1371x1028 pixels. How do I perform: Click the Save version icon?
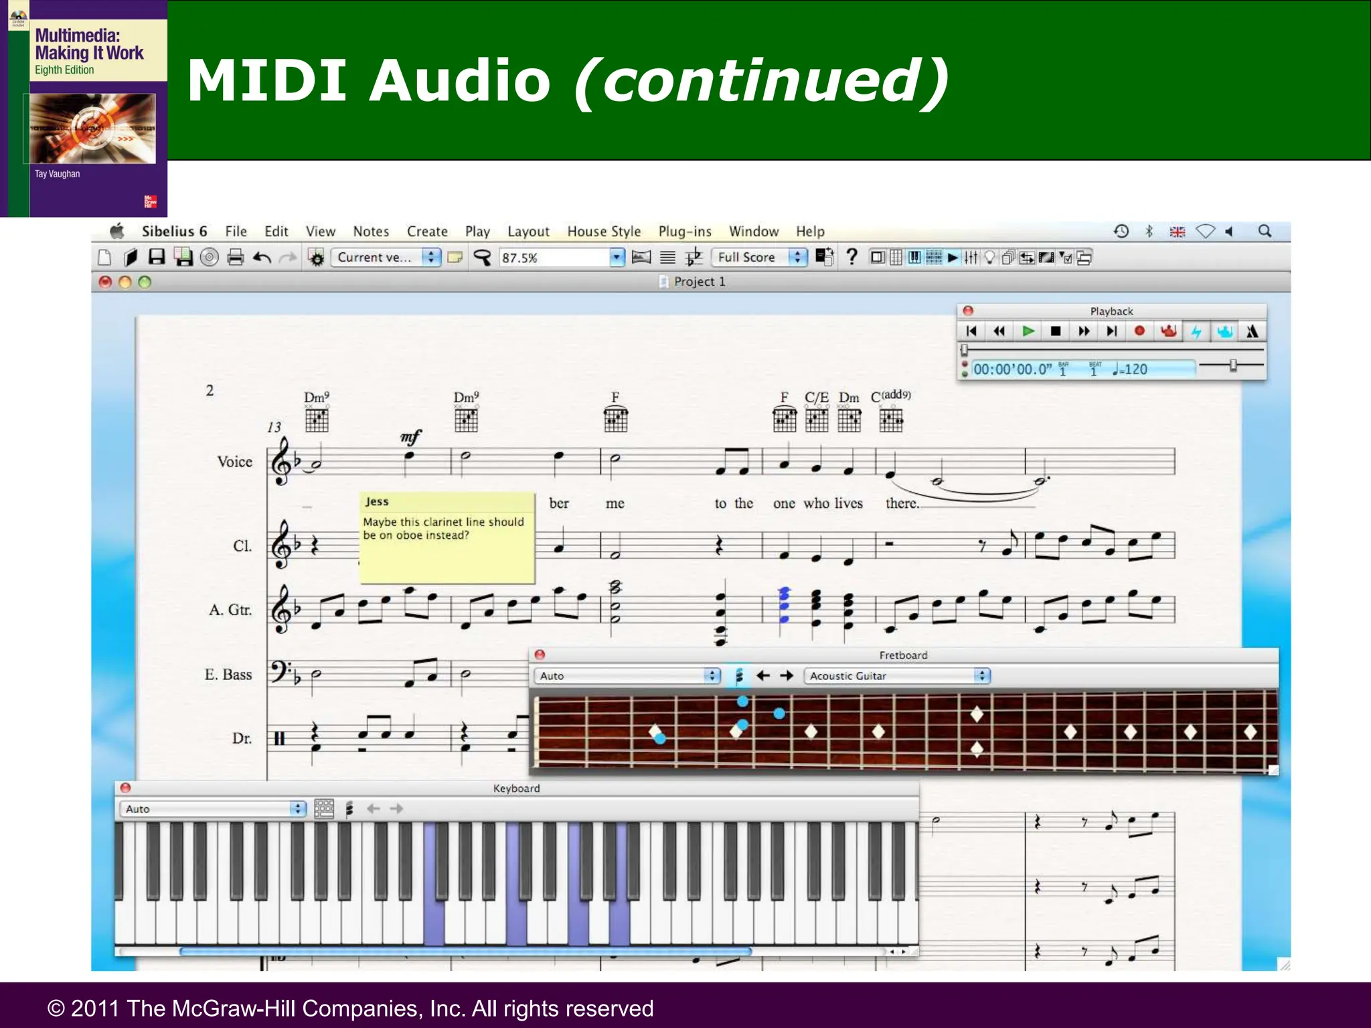[x=183, y=257]
